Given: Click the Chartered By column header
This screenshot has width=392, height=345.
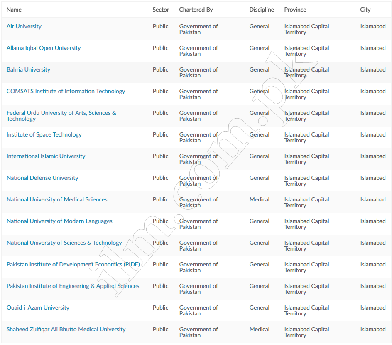Looking at the screenshot, I should (x=196, y=10).
